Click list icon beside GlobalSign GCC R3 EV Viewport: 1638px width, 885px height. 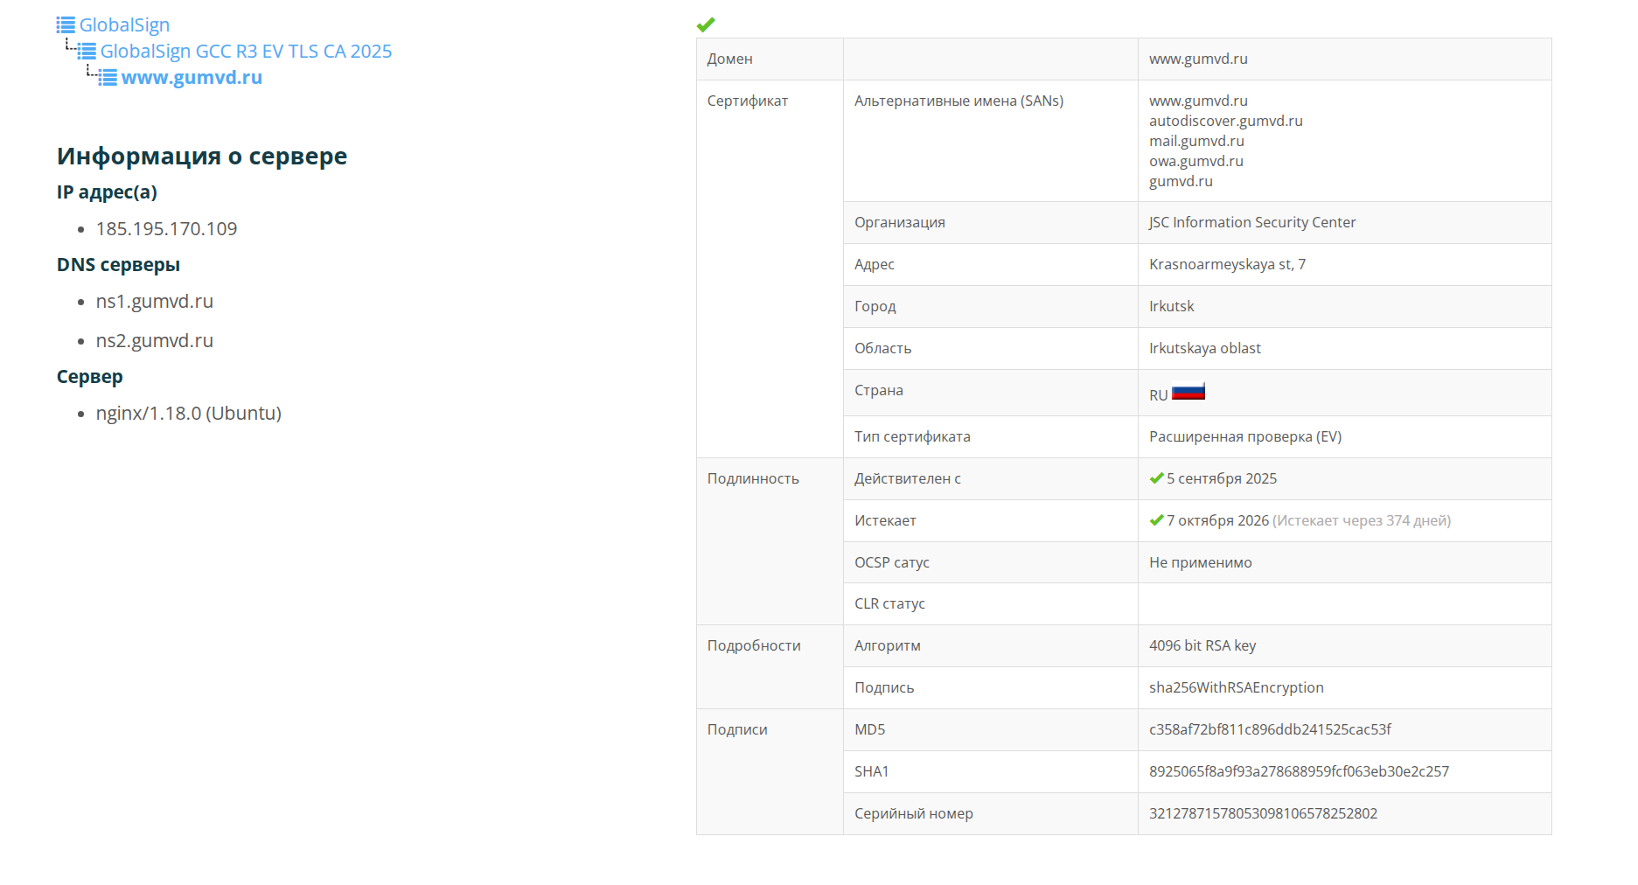(x=87, y=52)
